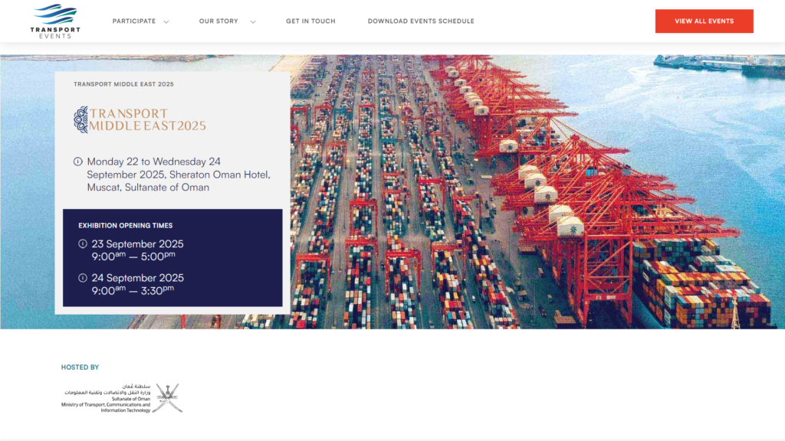This screenshot has width=785, height=441.
Task: Click the '23 September 2025' date text
Action: [138, 244]
